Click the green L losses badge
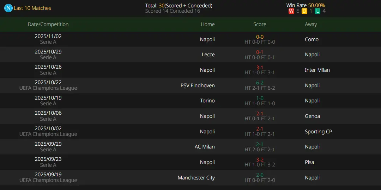Viewport: 381px width, 190px height. click(x=317, y=11)
